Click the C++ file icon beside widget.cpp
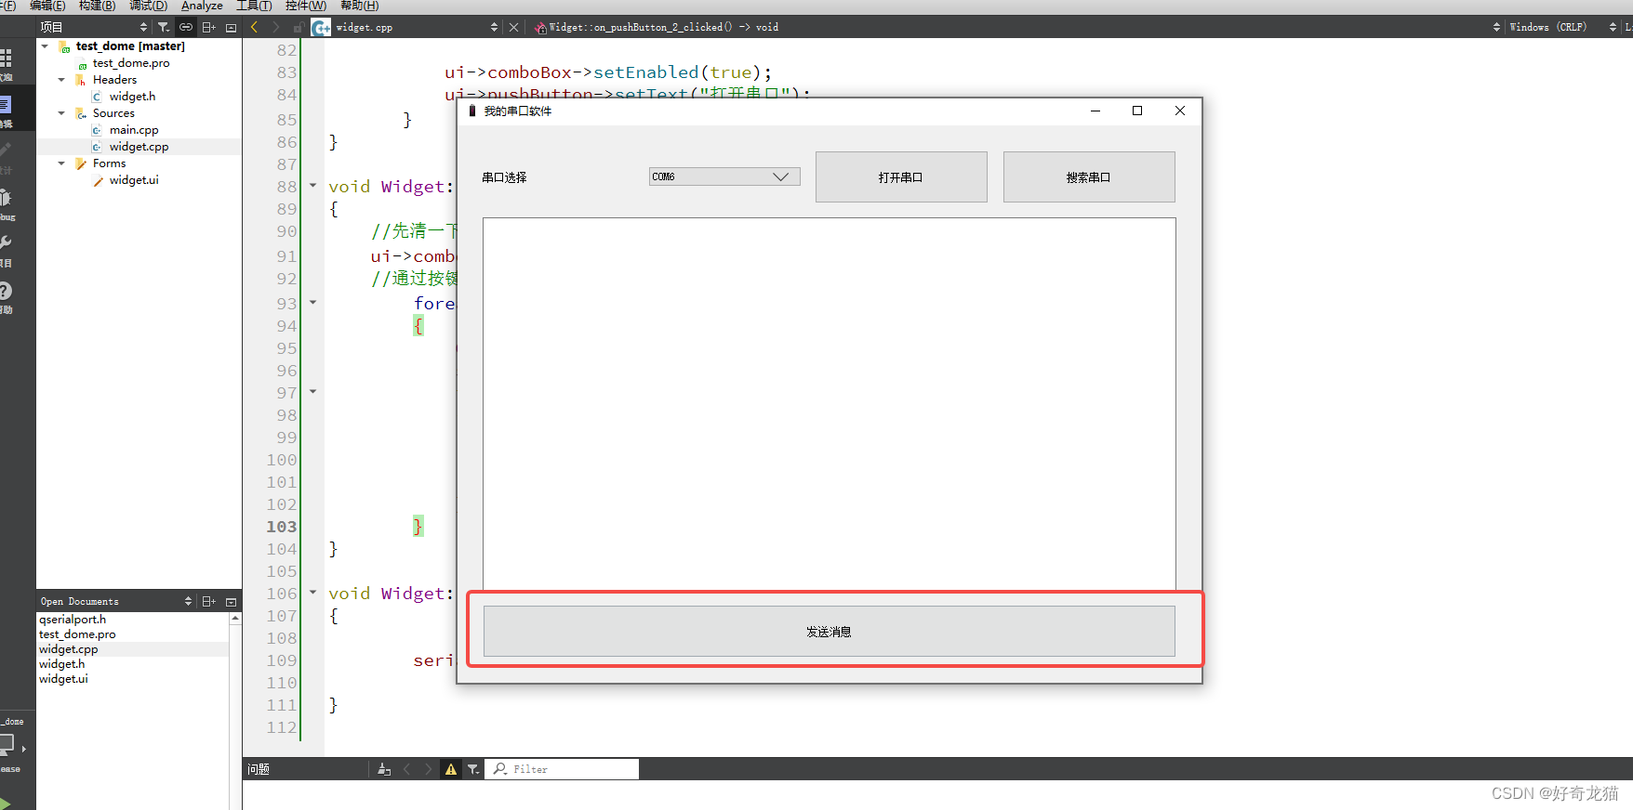Image resolution: width=1633 pixels, height=810 pixels. 321,27
